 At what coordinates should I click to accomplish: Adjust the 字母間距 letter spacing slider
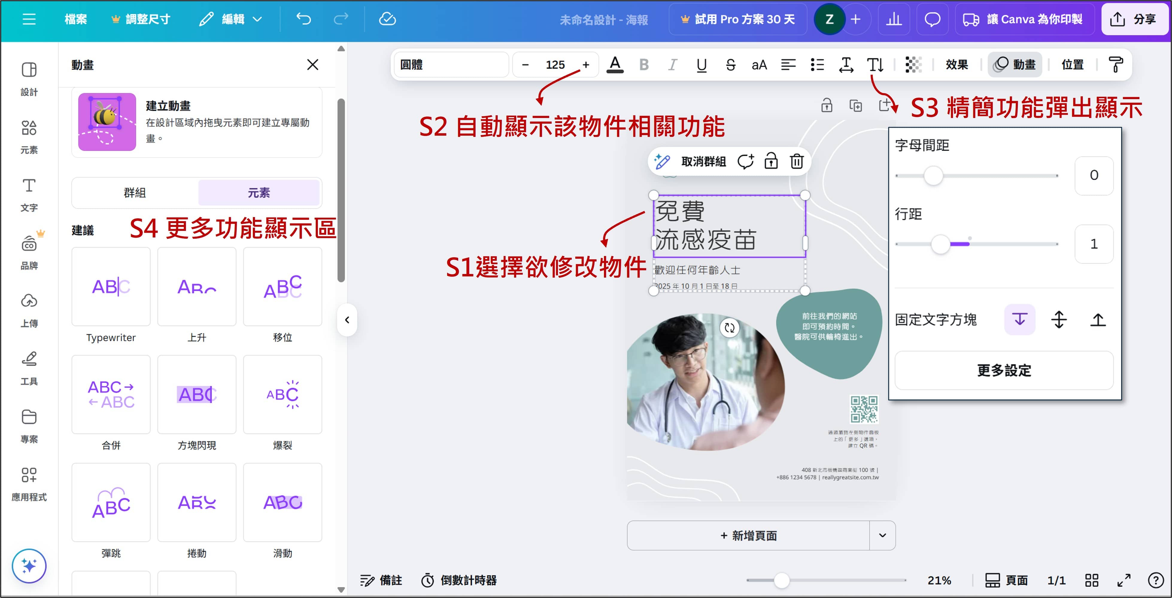click(933, 176)
